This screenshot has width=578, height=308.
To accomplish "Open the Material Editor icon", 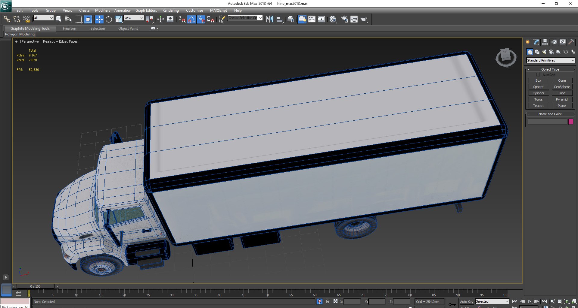I will pos(333,19).
